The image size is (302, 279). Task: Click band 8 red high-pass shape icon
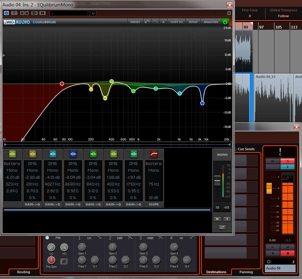pyautogui.click(x=154, y=154)
